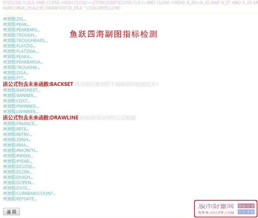258x218 pixels.
Task: Click the 鱼跃四海副图指标检测 heading
Action: tap(114, 34)
